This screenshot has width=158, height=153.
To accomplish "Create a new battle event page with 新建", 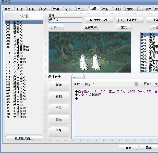I will [59, 86].
